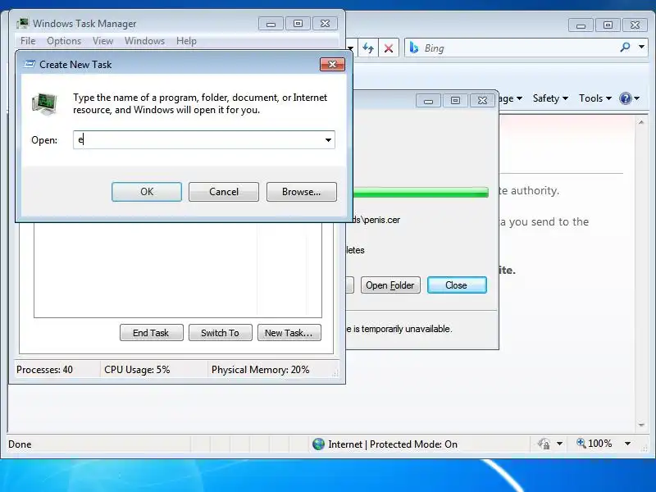Close the Create New Task dialog
This screenshot has height=492, width=656.
332,64
